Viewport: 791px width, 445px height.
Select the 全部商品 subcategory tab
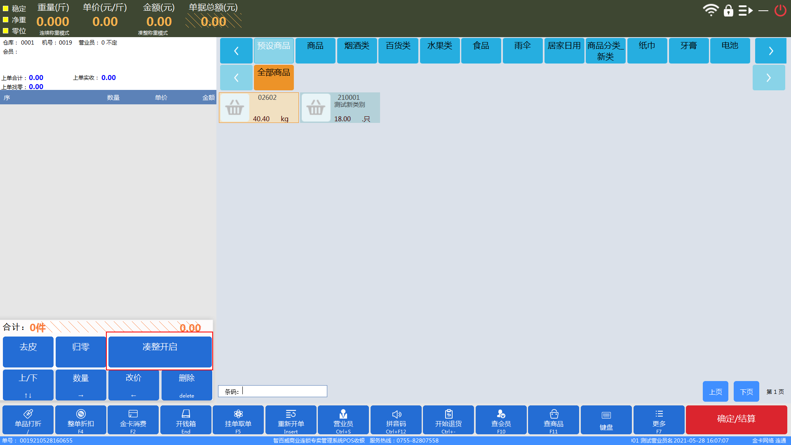[274, 78]
